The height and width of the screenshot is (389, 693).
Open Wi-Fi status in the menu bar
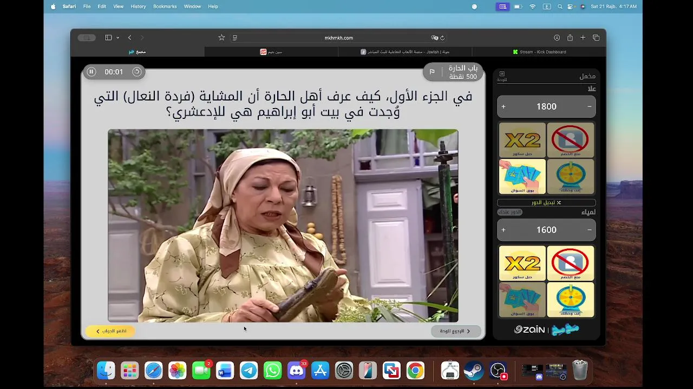[532, 6]
